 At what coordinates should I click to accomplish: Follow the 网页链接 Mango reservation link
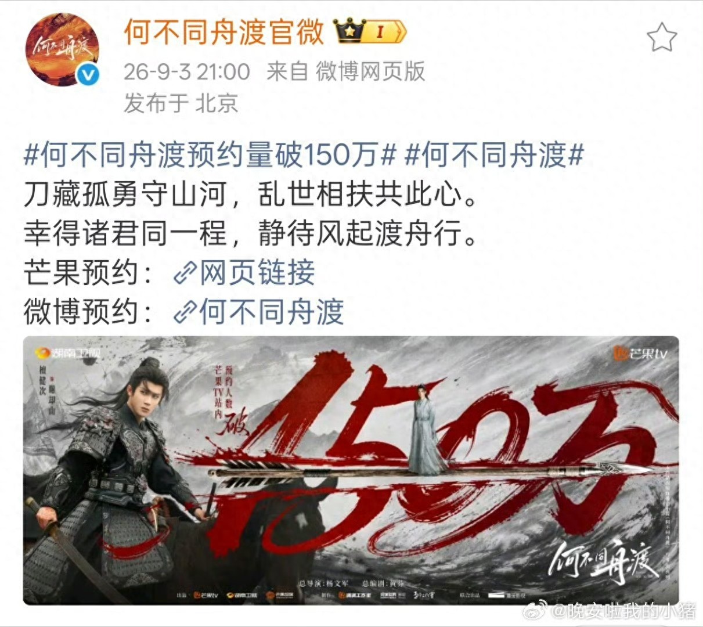click(257, 273)
